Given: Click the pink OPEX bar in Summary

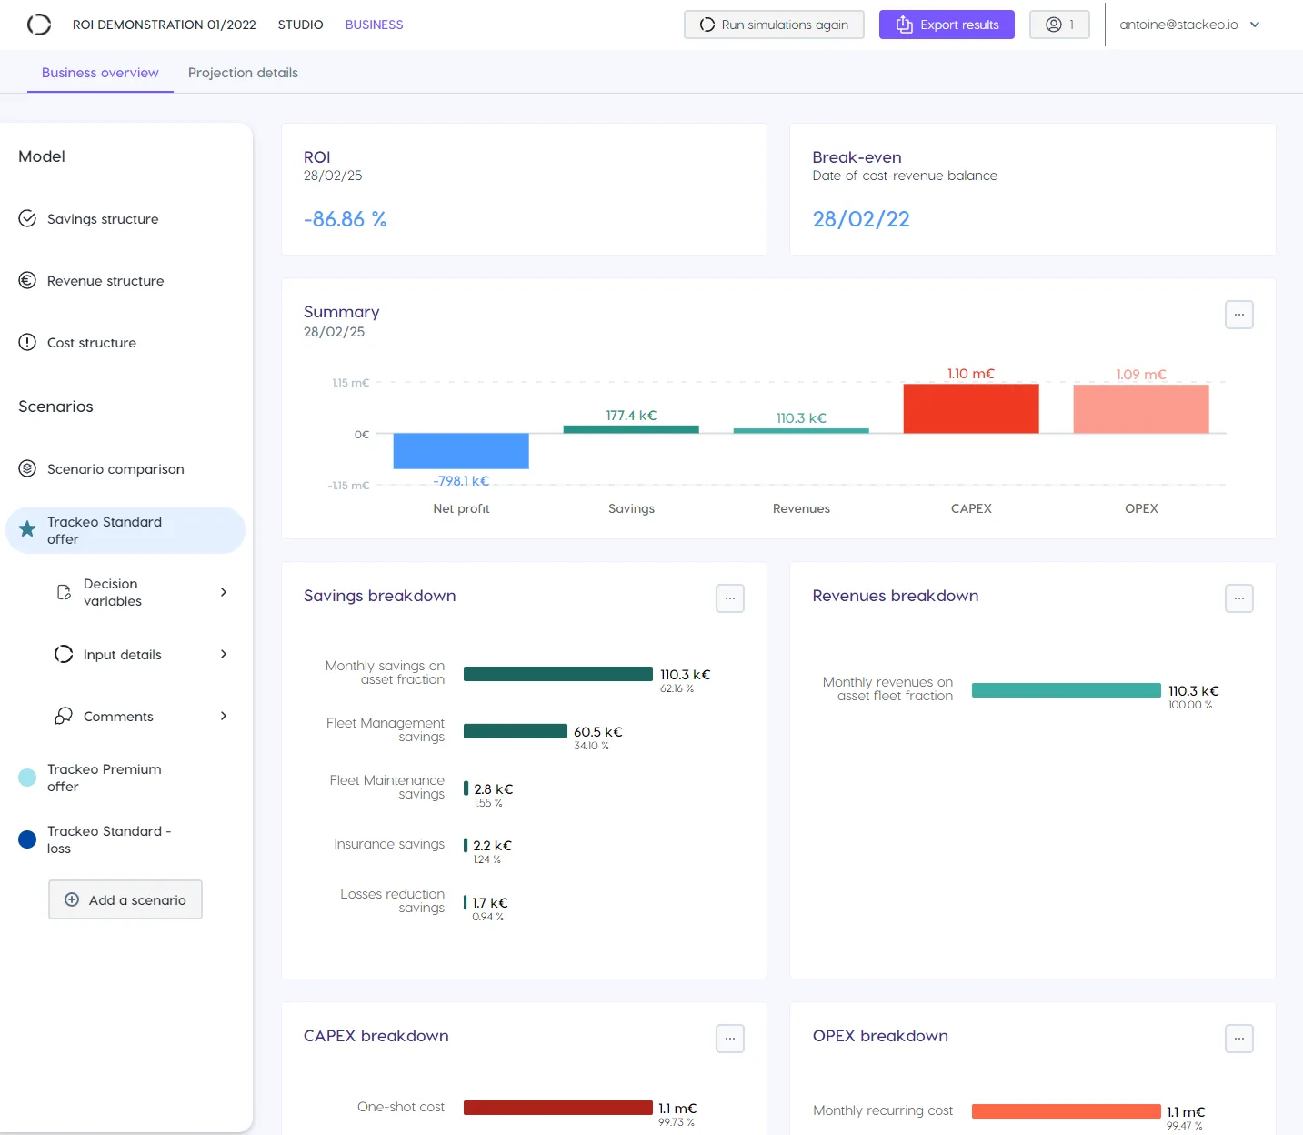Looking at the screenshot, I should click(x=1141, y=409).
